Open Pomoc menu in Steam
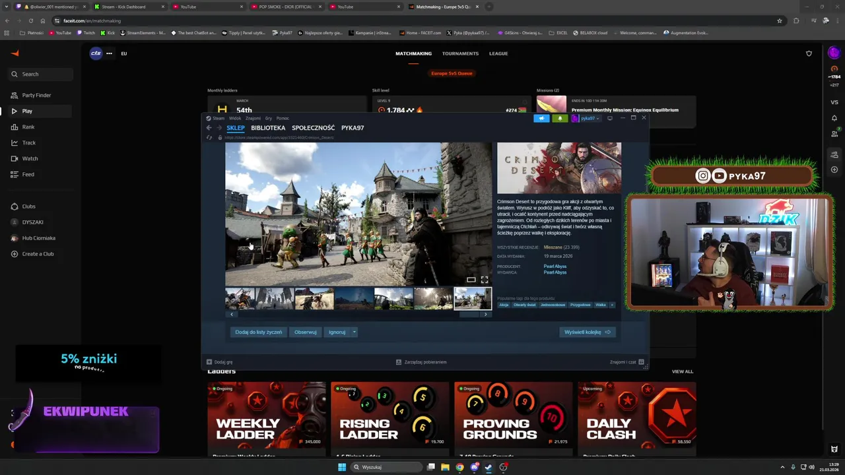Viewport: 845px width, 475px height. tap(283, 118)
